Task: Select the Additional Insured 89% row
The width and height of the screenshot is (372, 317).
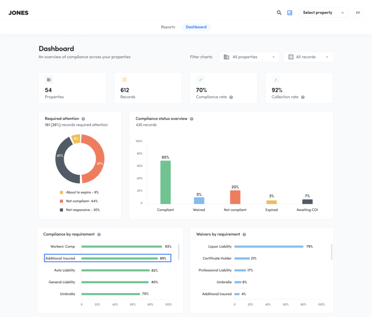Action: tap(108, 258)
